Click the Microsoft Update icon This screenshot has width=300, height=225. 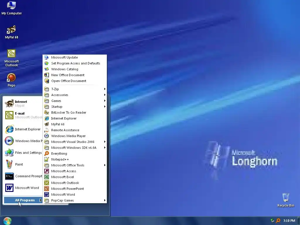click(x=47, y=57)
